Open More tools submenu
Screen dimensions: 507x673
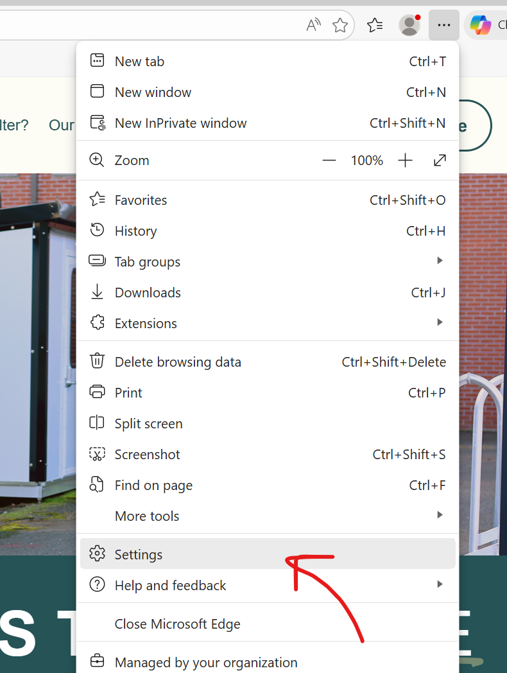coord(268,516)
